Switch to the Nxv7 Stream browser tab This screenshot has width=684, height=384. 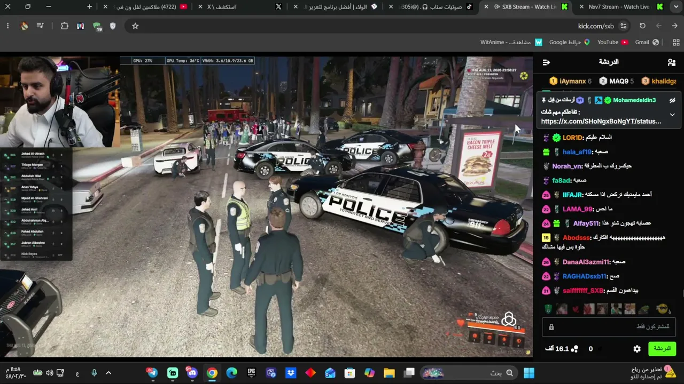coord(619,7)
